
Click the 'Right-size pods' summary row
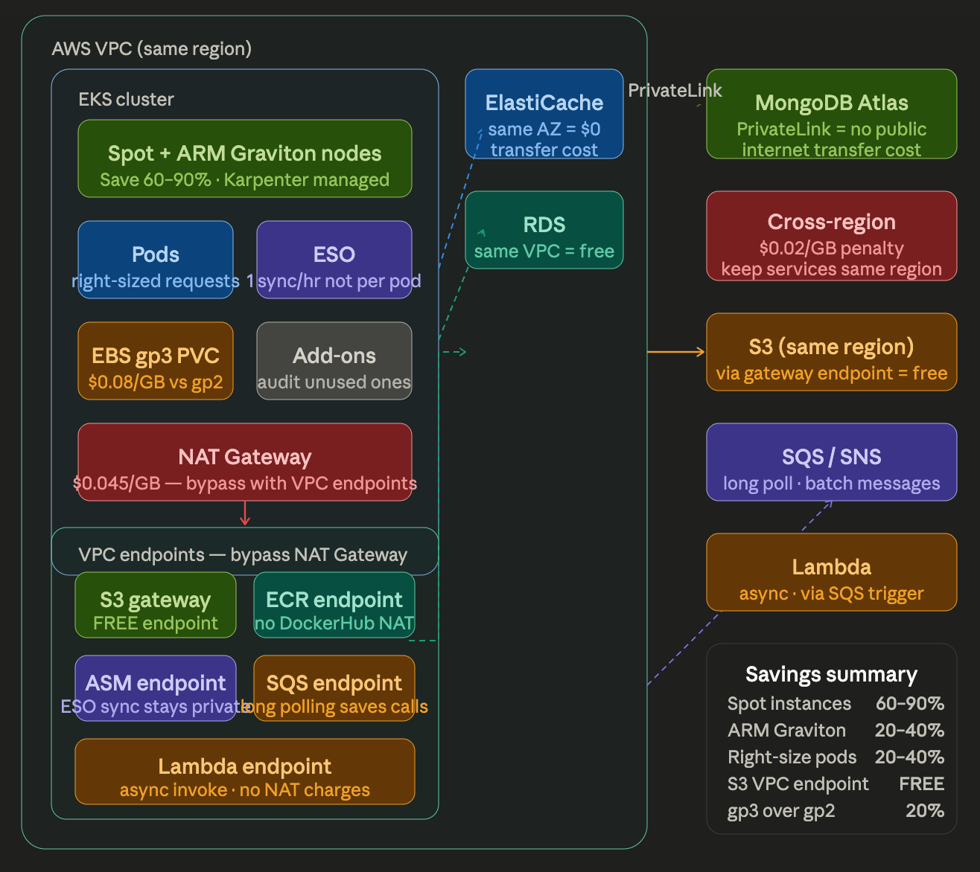coord(836,757)
